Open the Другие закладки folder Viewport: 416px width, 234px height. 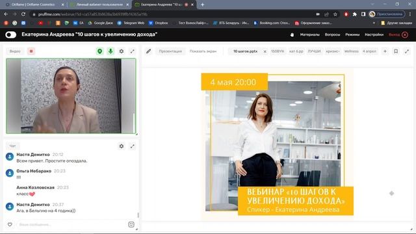[x=396, y=23]
